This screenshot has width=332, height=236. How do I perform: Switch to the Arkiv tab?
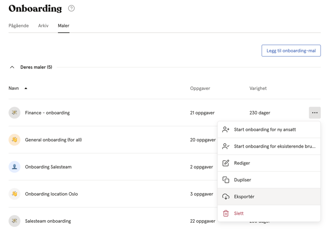(x=43, y=26)
